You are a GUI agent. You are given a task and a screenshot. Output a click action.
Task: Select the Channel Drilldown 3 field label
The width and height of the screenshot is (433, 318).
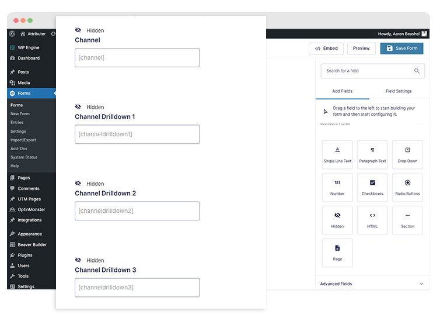pyautogui.click(x=105, y=270)
